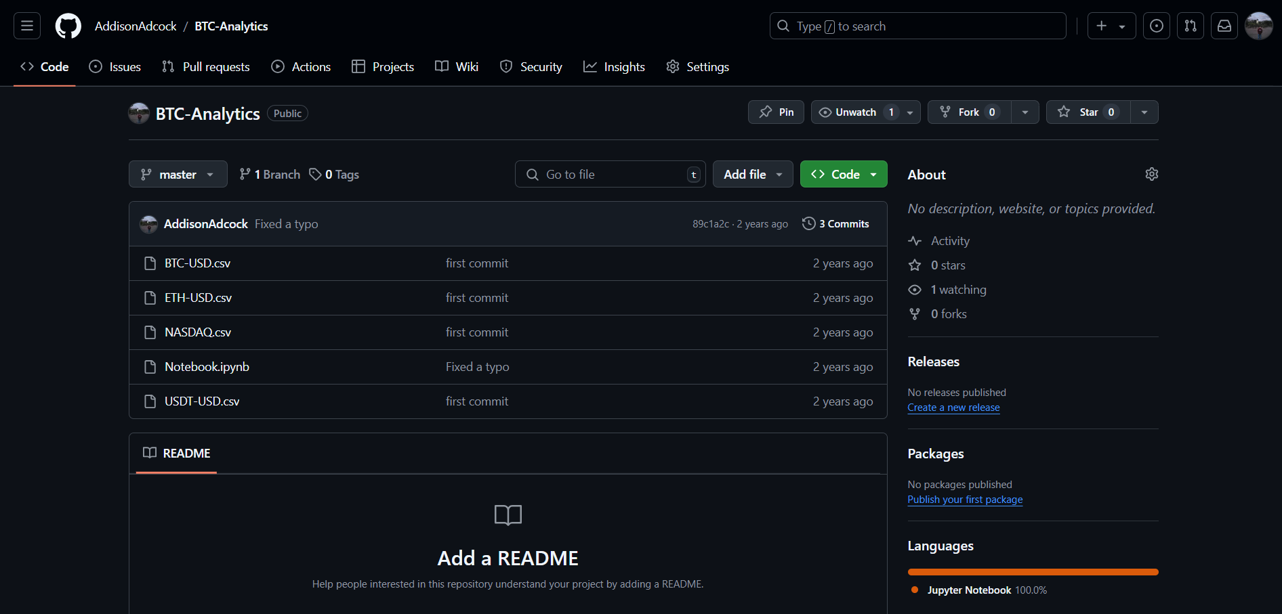Image resolution: width=1282 pixels, height=614 pixels.
Task: Switch to the Security tab
Action: [x=531, y=66]
